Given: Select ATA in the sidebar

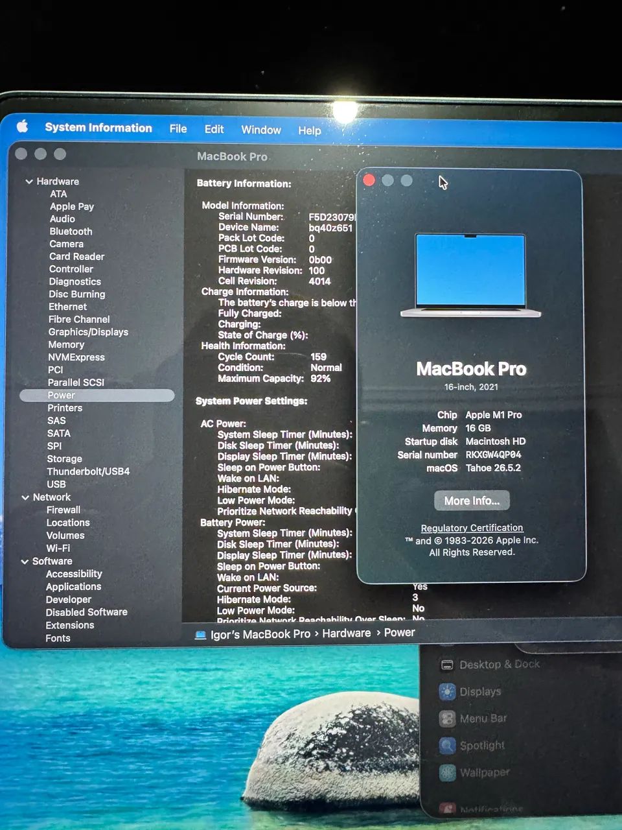Looking at the screenshot, I should [58, 194].
